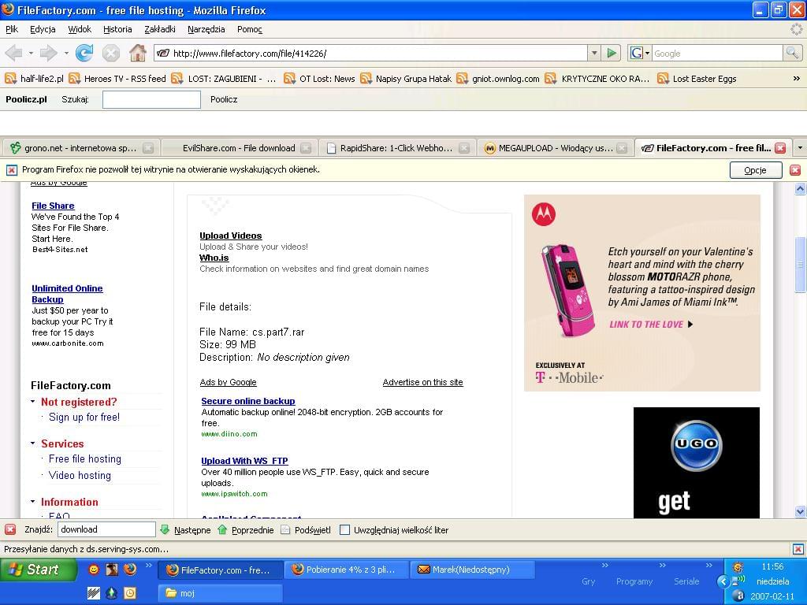Open the Pomoc menu
Image resolution: width=807 pixels, height=605 pixels.
pyautogui.click(x=250, y=29)
